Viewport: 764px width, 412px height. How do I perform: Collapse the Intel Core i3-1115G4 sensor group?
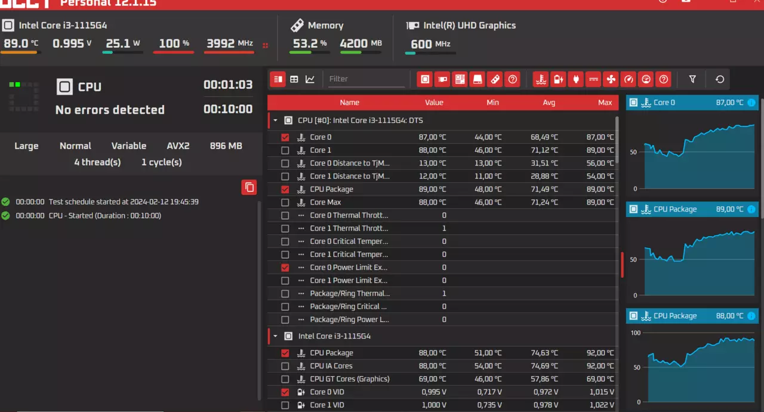click(275, 336)
